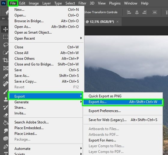Click the align right edges icon
Screen dimensions: 168x155
145,12
